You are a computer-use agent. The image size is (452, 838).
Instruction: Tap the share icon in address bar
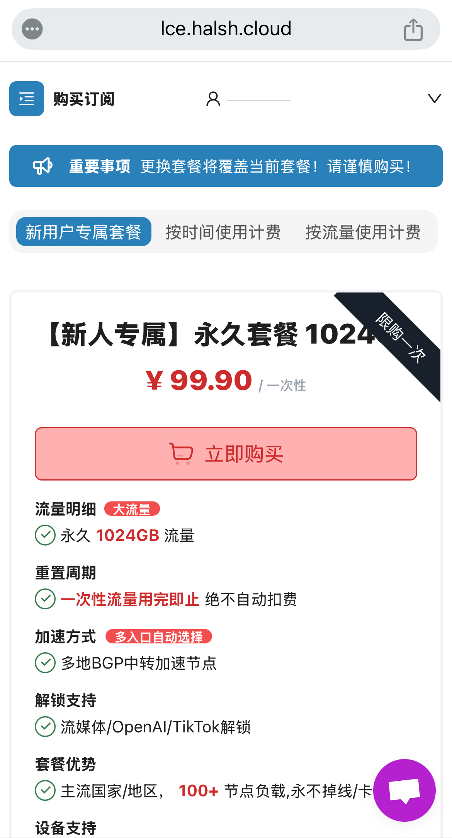pyautogui.click(x=413, y=30)
